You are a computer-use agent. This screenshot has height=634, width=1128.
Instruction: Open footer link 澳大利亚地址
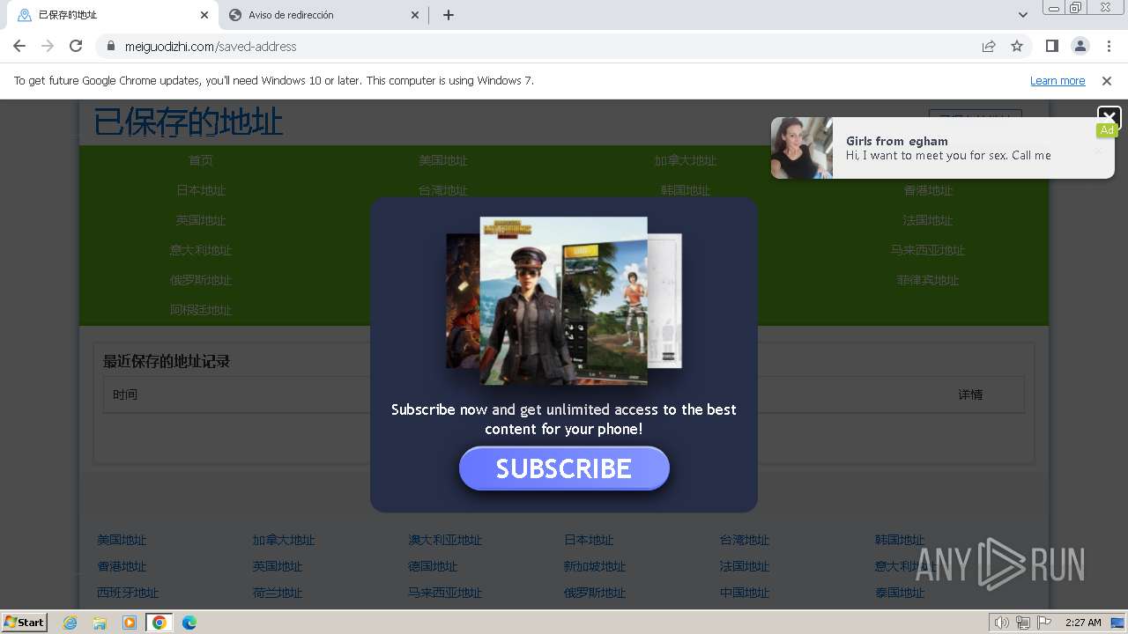click(x=445, y=540)
